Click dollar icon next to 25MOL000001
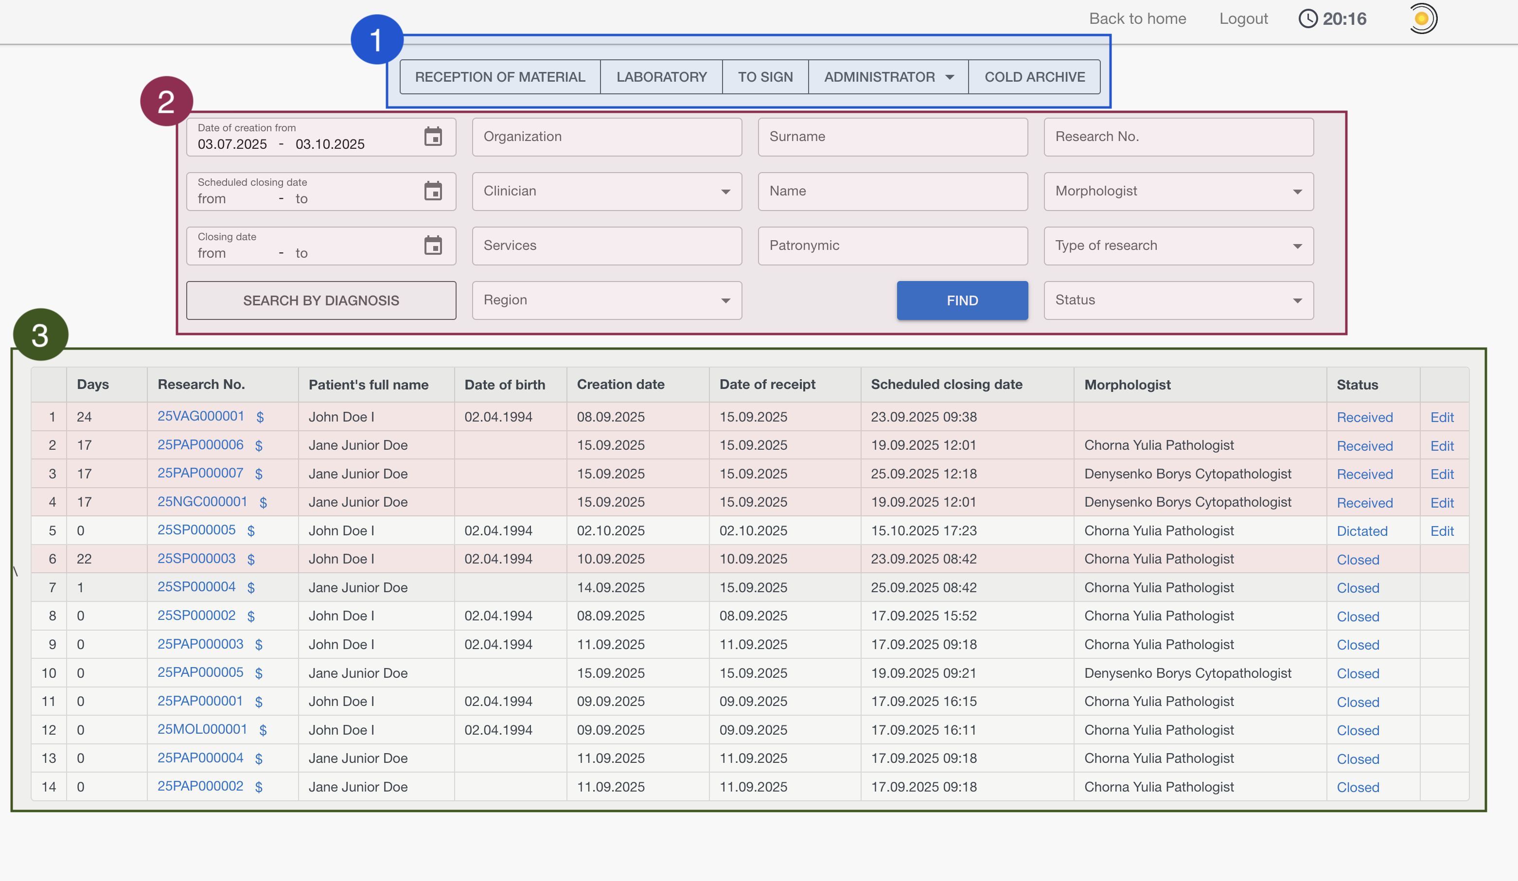This screenshot has height=881, width=1518. tap(263, 730)
